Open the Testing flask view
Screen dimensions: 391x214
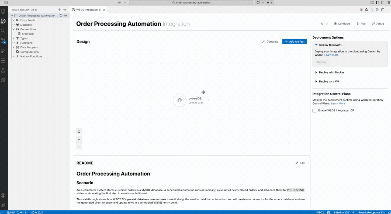(x=3, y=70)
